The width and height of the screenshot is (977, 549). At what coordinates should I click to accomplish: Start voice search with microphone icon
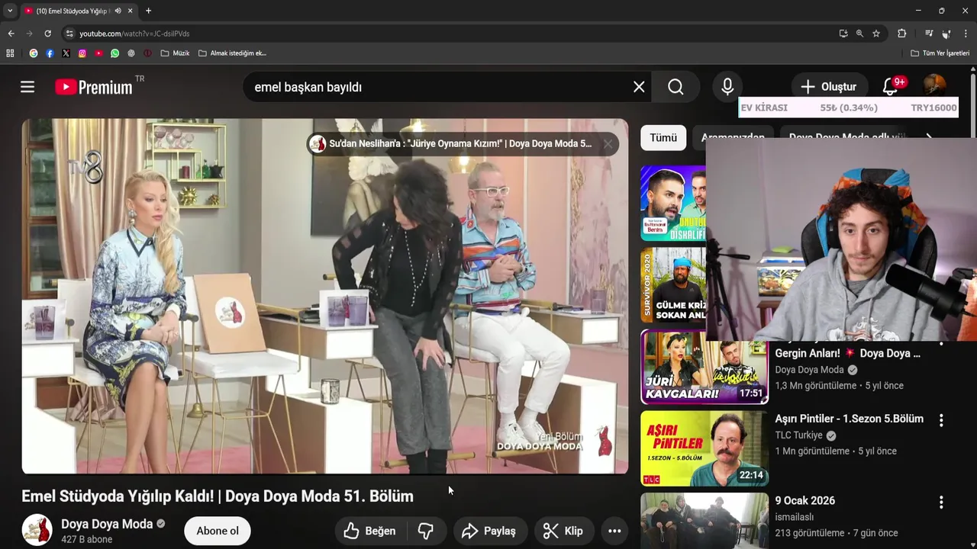click(x=727, y=87)
